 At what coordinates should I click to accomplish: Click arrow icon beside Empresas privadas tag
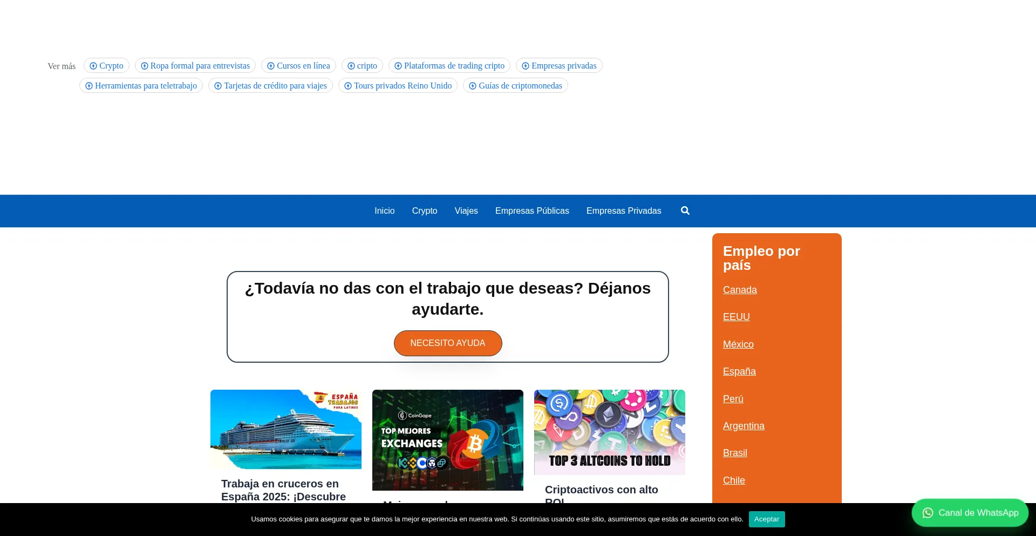tap(526, 66)
